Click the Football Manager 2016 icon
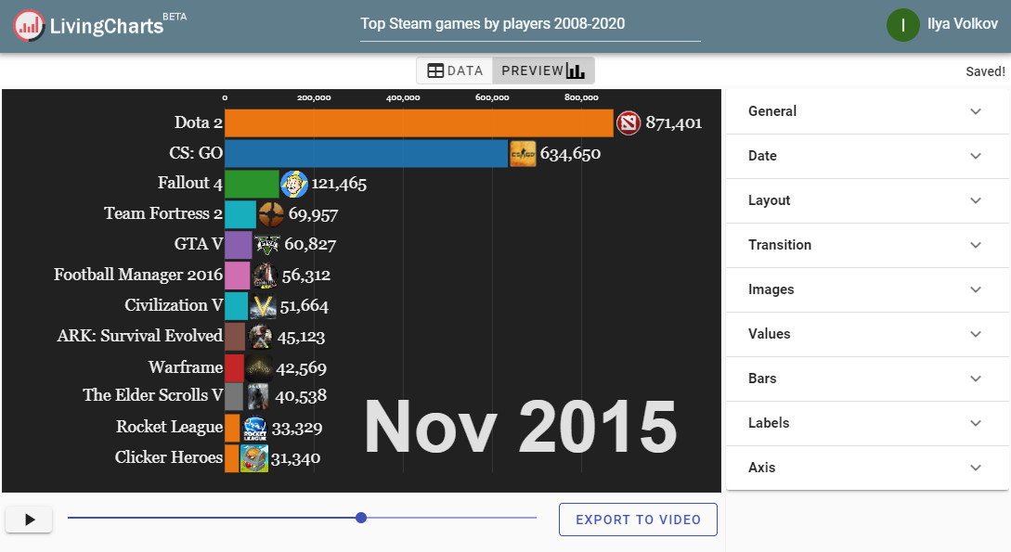 click(265, 275)
